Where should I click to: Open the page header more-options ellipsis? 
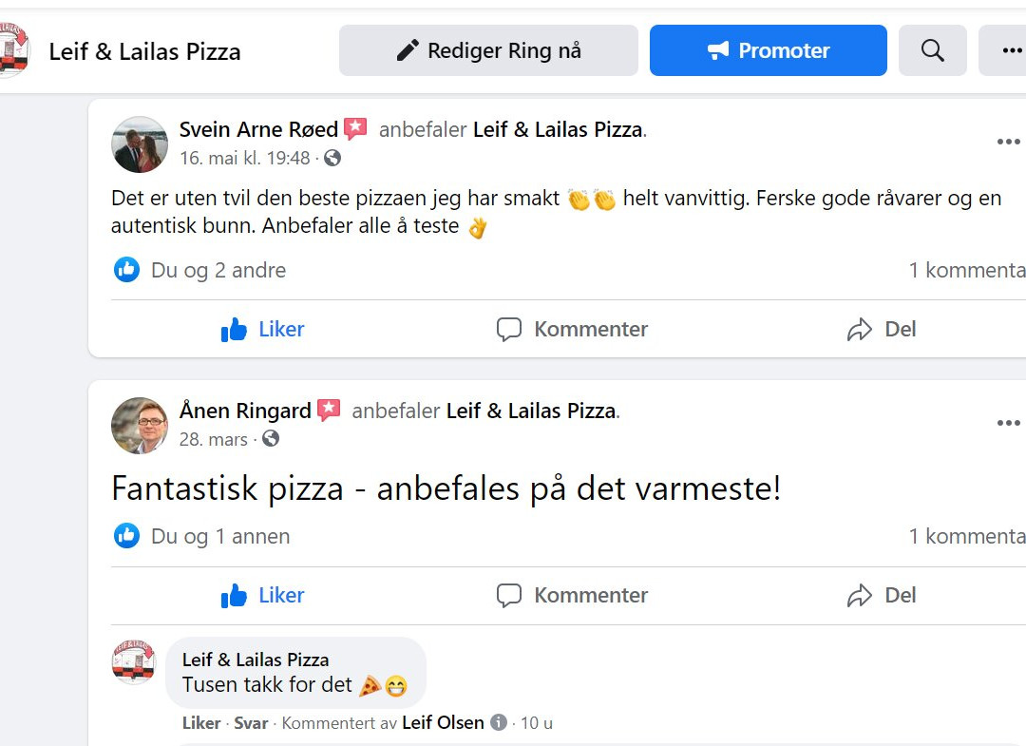point(1011,50)
